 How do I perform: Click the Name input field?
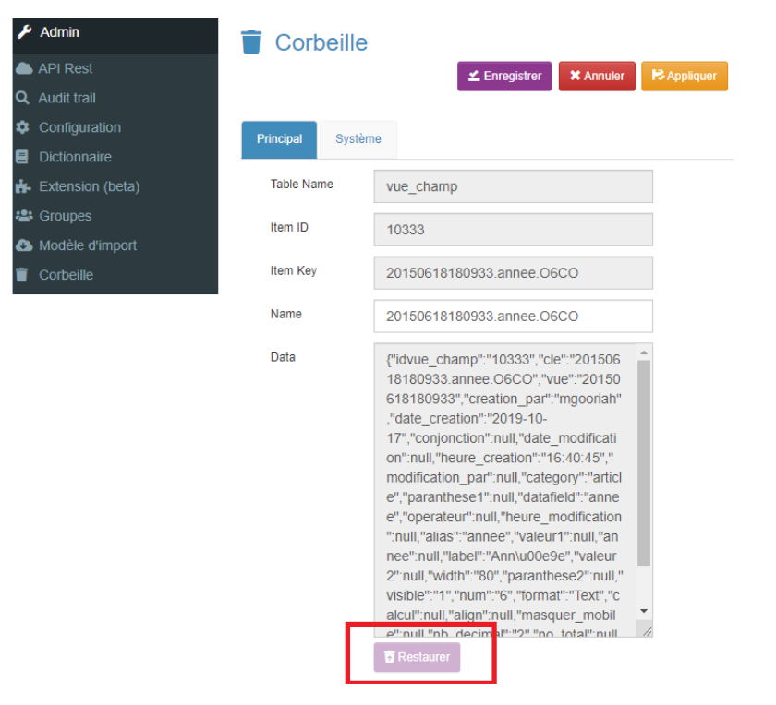click(x=513, y=316)
